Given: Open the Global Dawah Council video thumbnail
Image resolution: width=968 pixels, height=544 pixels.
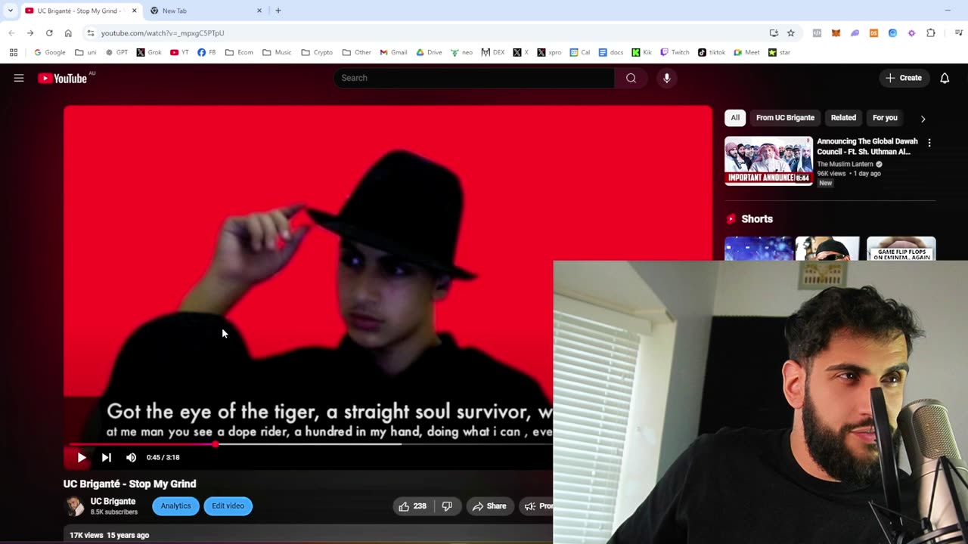Looking at the screenshot, I should [x=768, y=161].
